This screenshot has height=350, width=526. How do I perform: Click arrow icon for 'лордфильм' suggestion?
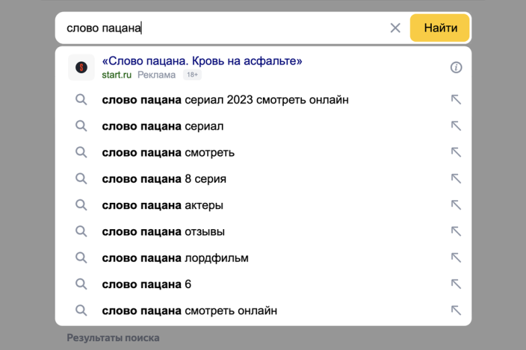click(x=456, y=258)
